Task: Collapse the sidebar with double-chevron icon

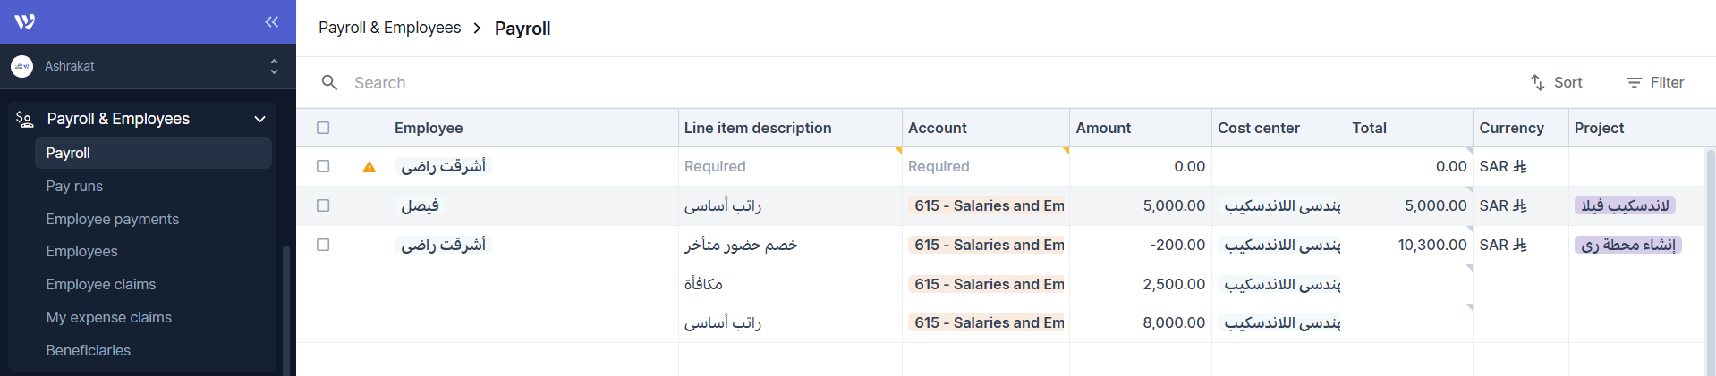Action: point(272,21)
